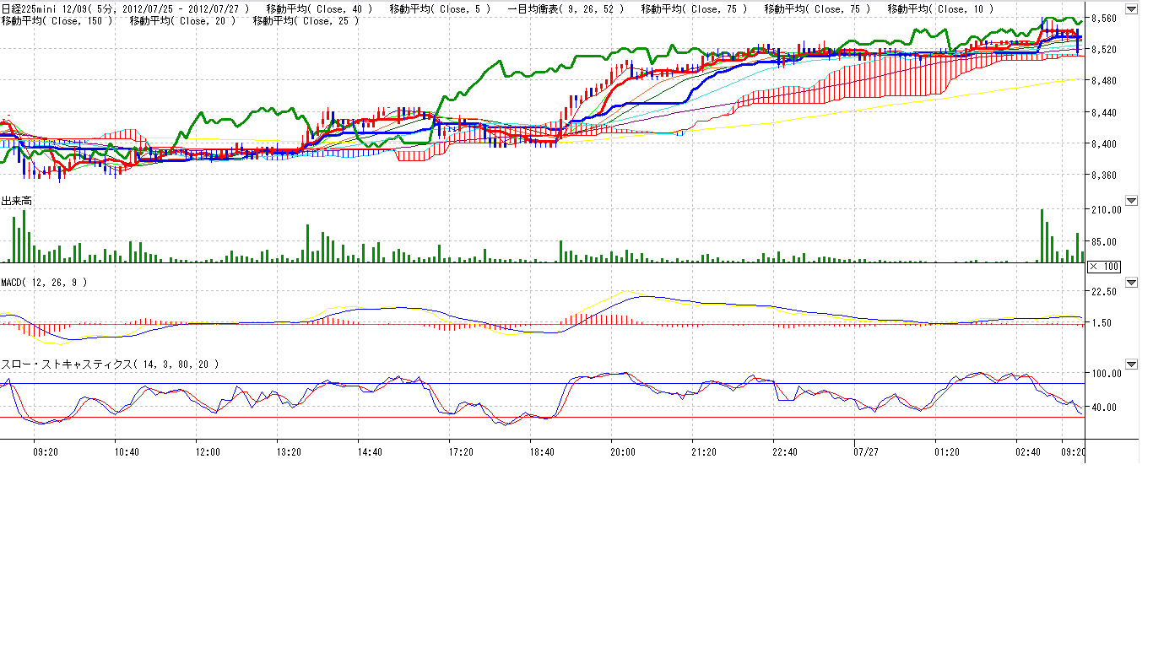The height and width of the screenshot is (648, 1153).
Task: Click the 移動平均( Close, 40 ) legend label
Action: tap(319, 8)
